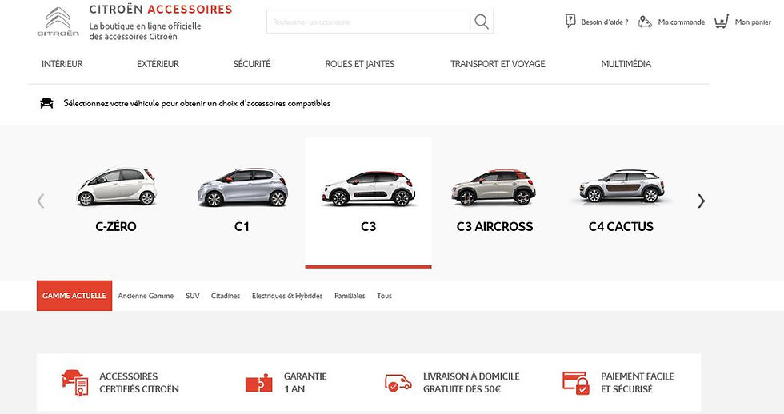Open the shopping cart icon

pos(722,22)
